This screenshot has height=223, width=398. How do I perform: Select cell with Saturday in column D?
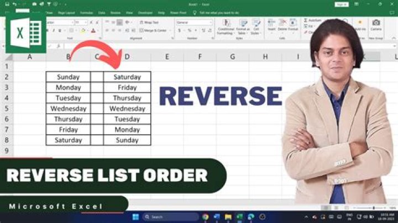point(127,77)
